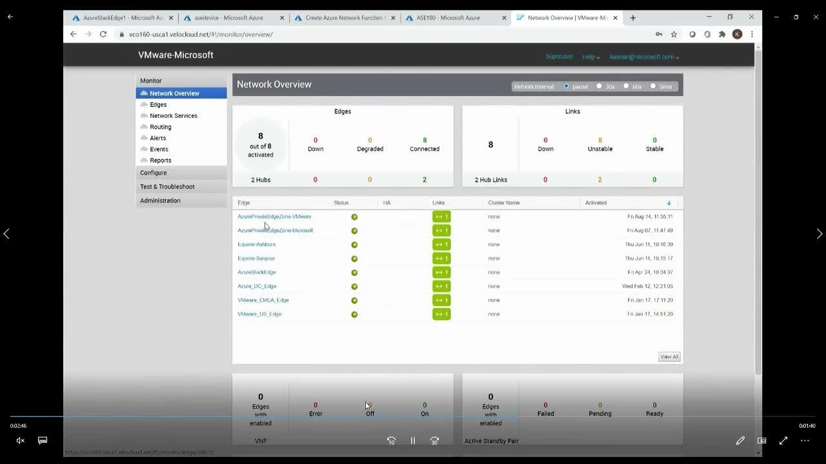Open the AzureStackEdge edge link
The height and width of the screenshot is (464, 826).
pos(256,272)
